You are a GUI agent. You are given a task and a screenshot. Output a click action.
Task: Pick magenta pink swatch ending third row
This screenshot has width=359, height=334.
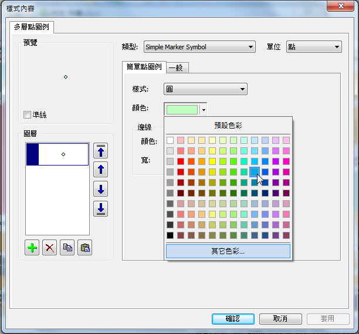pos(286,161)
